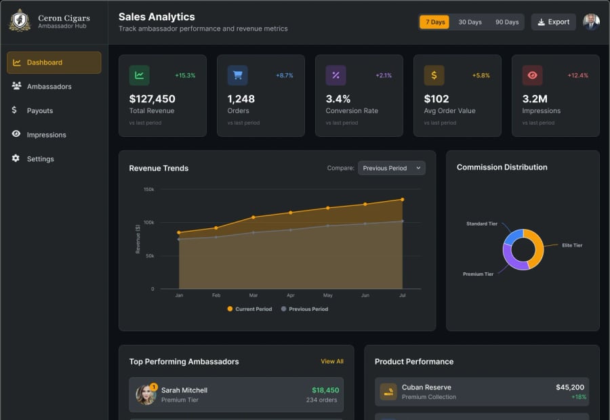The image size is (610, 420).
Task: Click the +5.8% order value change badge
Action: pyautogui.click(x=481, y=75)
